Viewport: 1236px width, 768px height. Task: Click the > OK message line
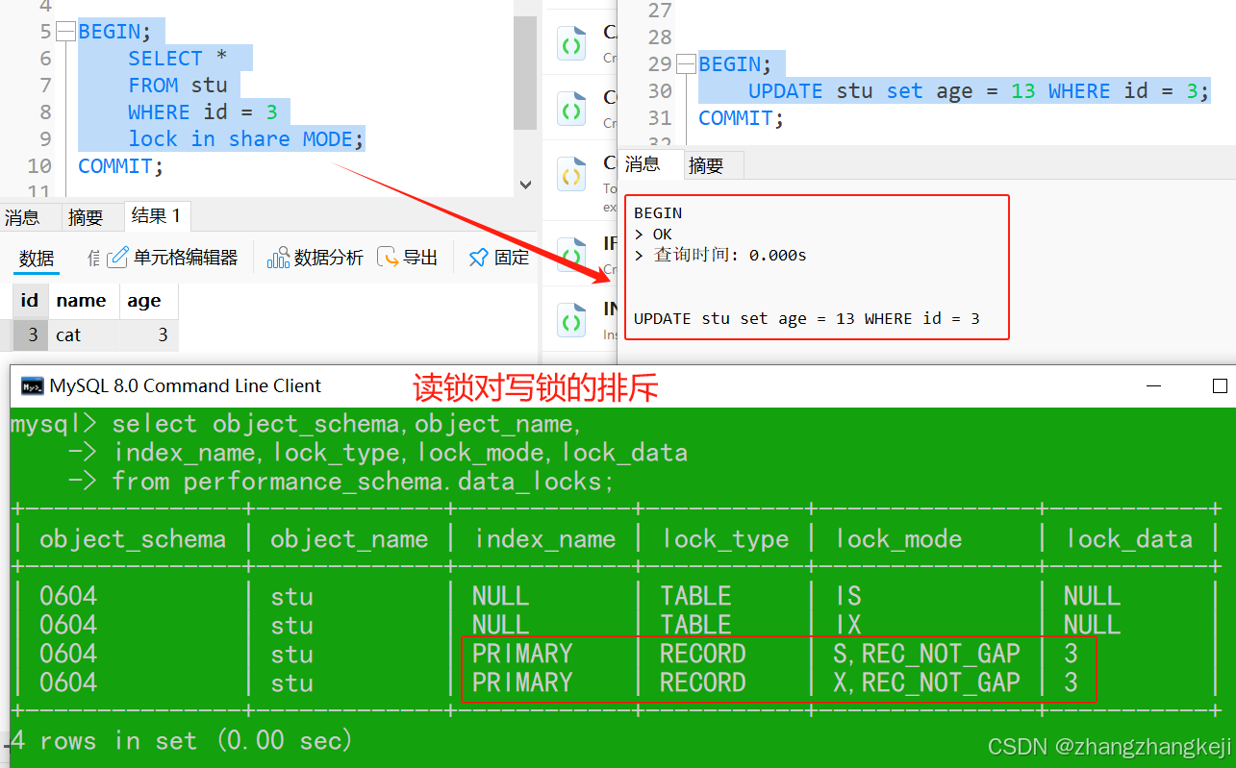pyautogui.click(x=653, y=235)
